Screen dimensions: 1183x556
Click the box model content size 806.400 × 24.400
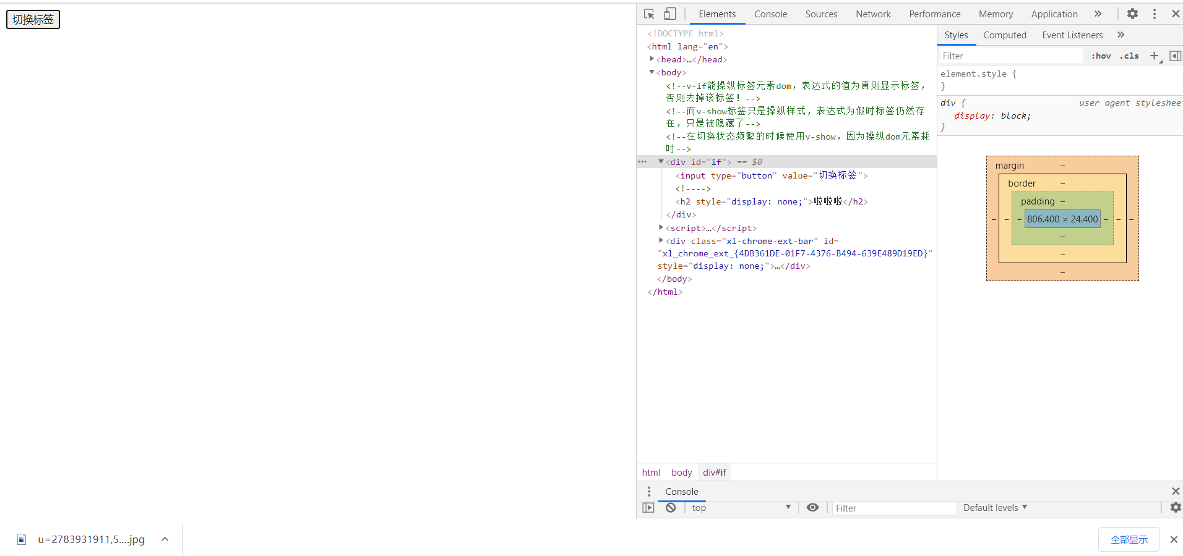(x=1062, y=219)
